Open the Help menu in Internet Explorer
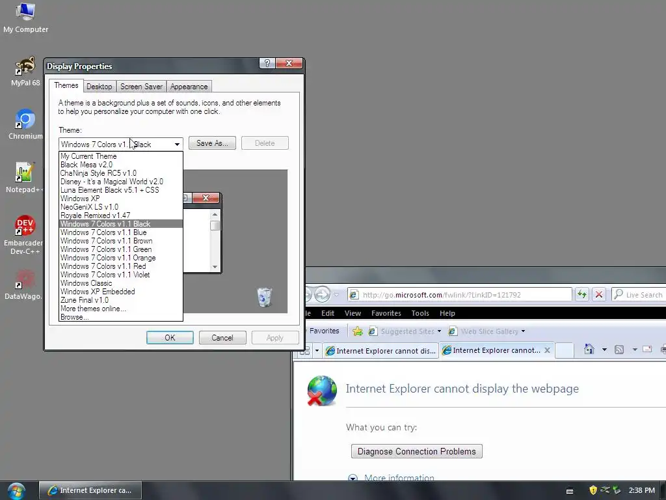 [x=447, y=313]
